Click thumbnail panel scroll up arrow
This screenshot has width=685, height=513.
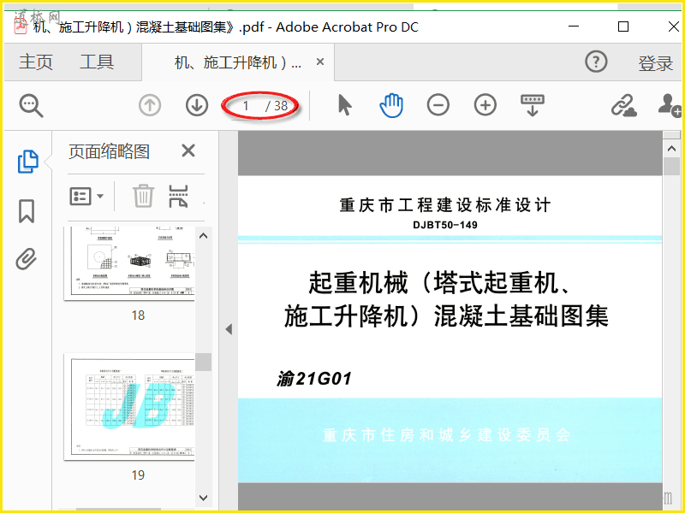click(x=203, y=236)
